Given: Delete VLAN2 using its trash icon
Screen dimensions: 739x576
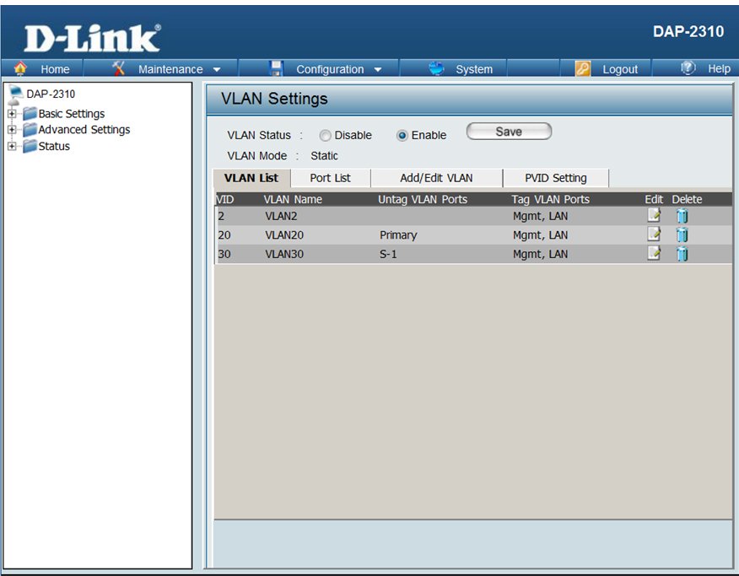Looking at the screenshot, I should tap(682, 216).
